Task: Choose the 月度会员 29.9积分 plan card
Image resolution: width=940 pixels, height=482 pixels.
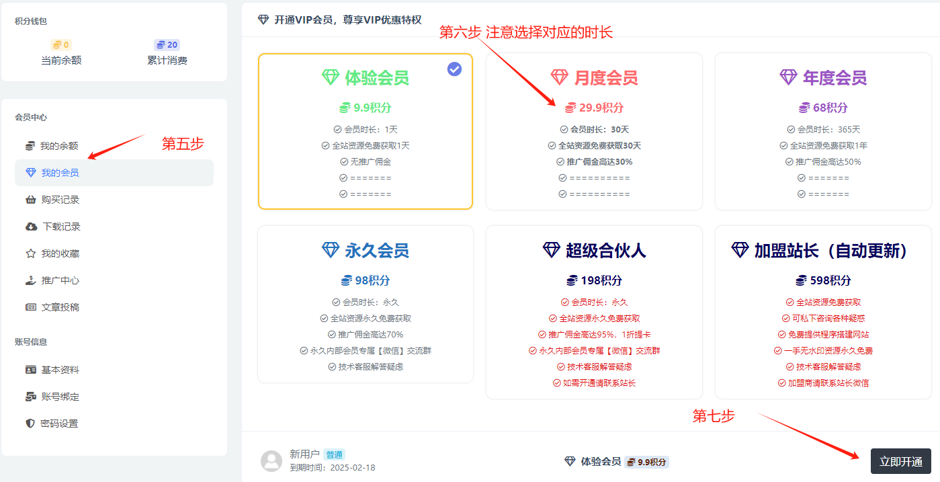Action: coord(594,132)
